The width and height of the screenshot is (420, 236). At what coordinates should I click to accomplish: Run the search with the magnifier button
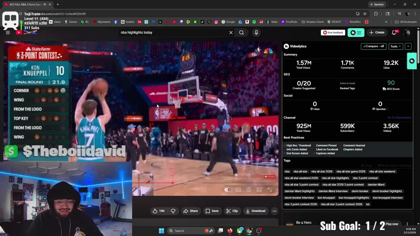tap(241, 32)
